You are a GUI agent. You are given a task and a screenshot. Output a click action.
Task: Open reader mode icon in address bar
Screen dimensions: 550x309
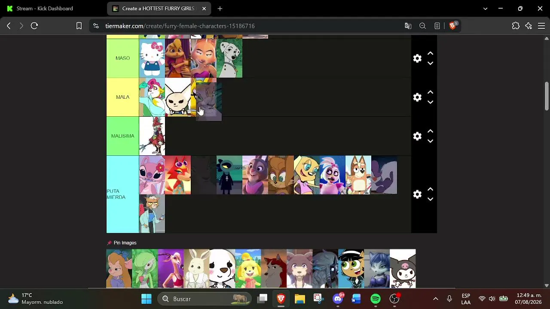point(437,26)
